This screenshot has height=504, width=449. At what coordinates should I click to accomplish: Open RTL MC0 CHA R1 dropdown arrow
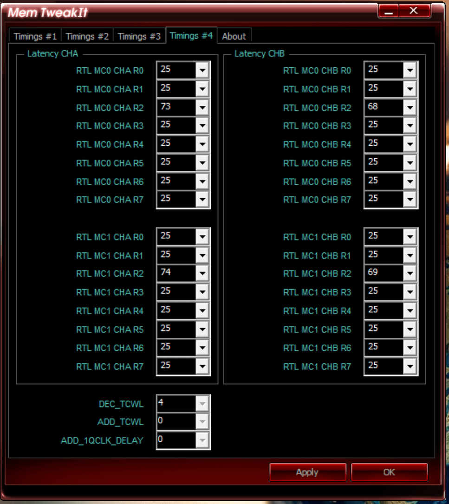tap(202, 89)
